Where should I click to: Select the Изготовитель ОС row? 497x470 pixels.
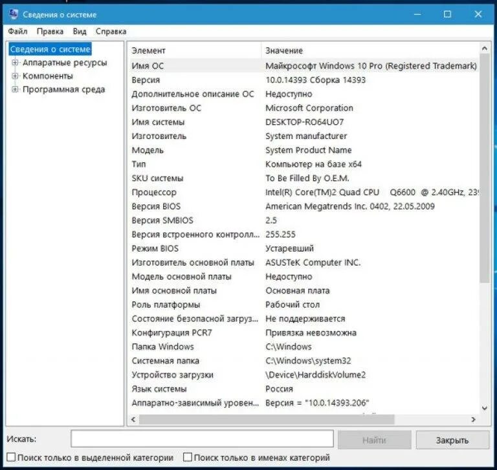coord(304,108)
